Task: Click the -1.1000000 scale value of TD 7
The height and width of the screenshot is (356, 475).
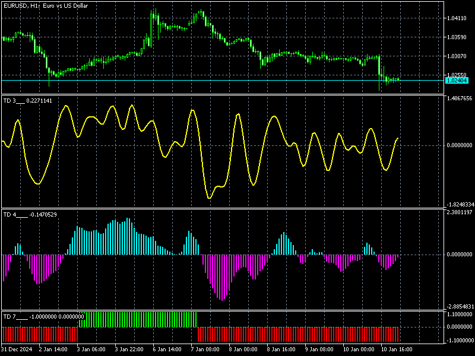Action: (x=460, y=340)
